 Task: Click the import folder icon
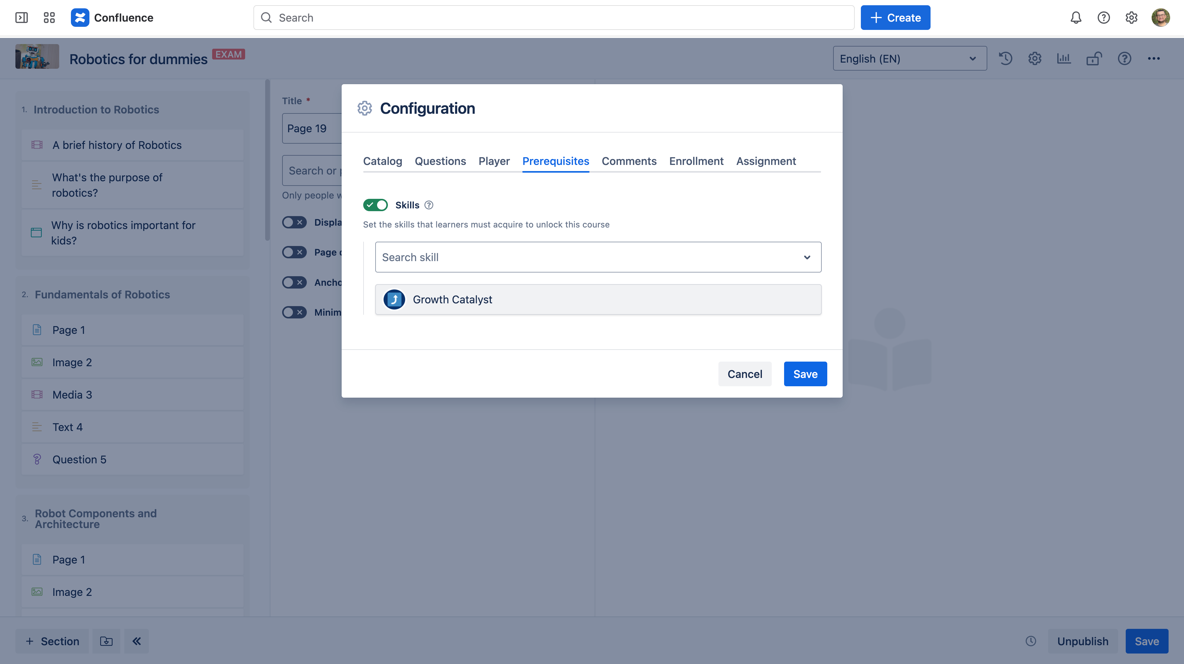point(106,641)
